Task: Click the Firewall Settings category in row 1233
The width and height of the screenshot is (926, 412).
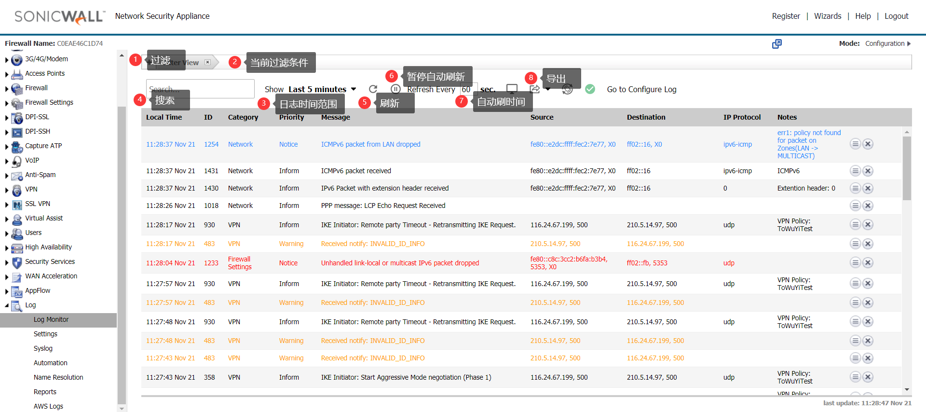Action: 240,263
